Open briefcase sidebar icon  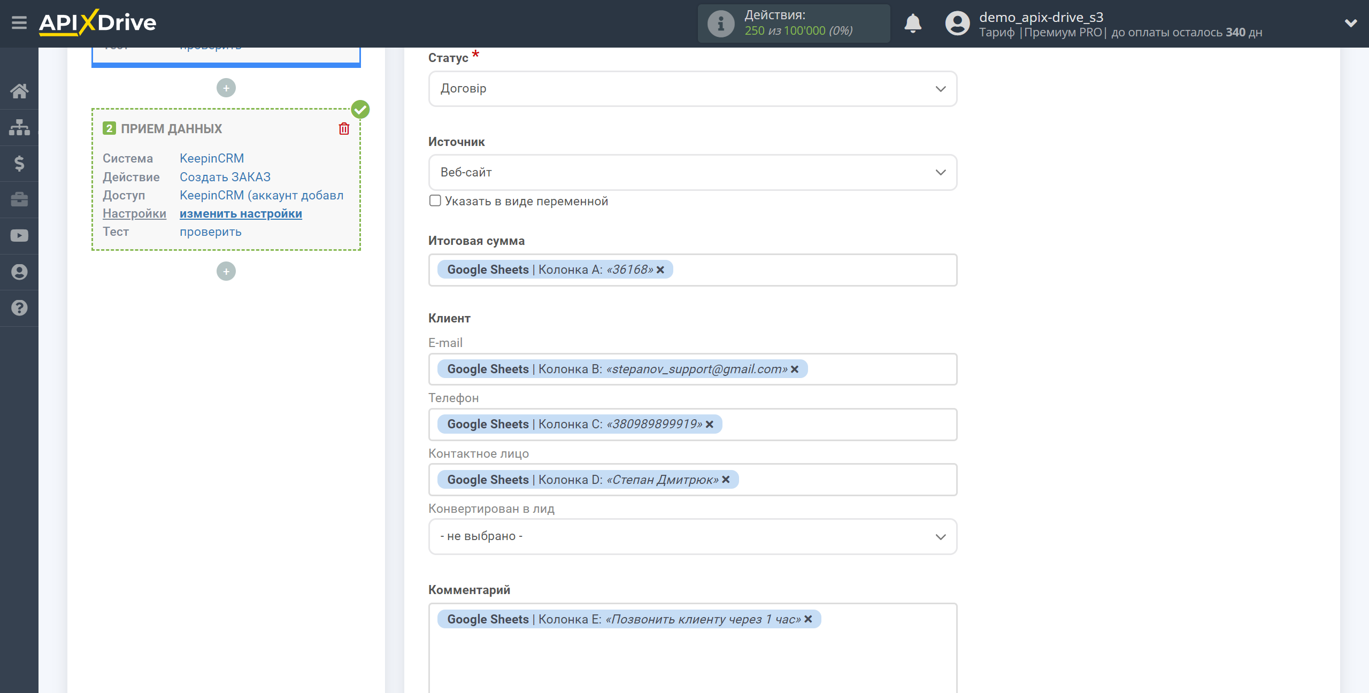[x=19, y=199]
